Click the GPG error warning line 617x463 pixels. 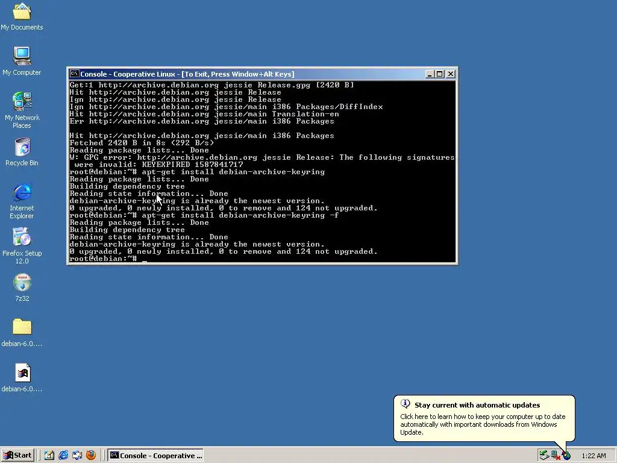[262, 161]
